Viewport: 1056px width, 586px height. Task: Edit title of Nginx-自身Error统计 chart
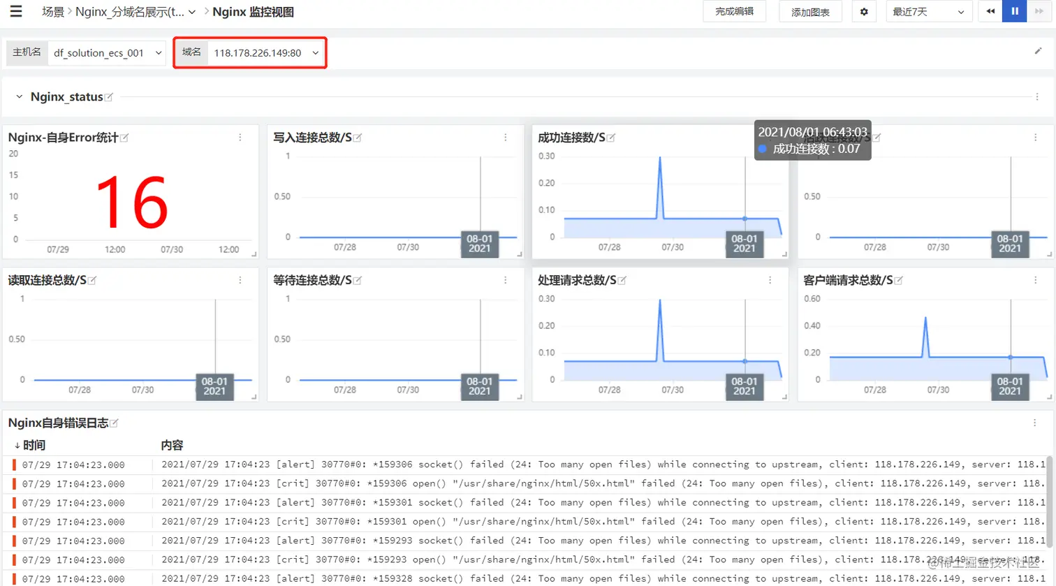[x=124, y=138]
